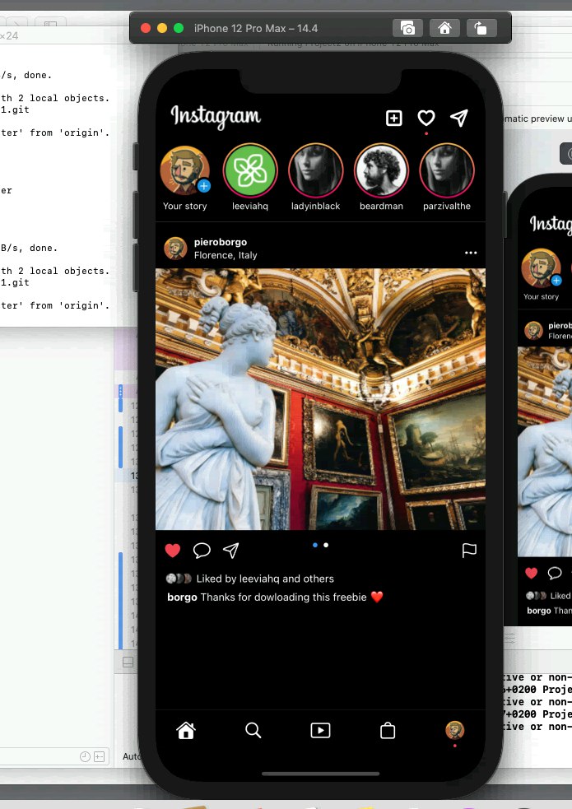Open comments with speech bubble icon
Screen dimensions: 572x809
click(x=202, y=551)
